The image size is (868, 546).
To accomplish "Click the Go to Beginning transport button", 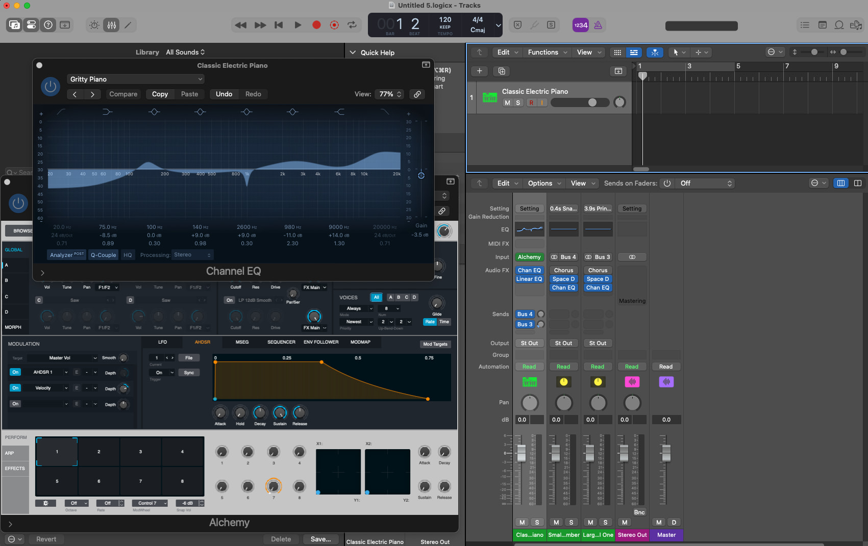I will pyautogui.click(x=279, y=25).
